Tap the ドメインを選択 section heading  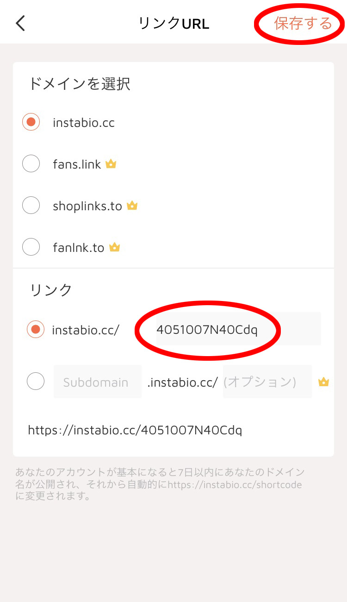pyautogui.click(x=80, y=84)
